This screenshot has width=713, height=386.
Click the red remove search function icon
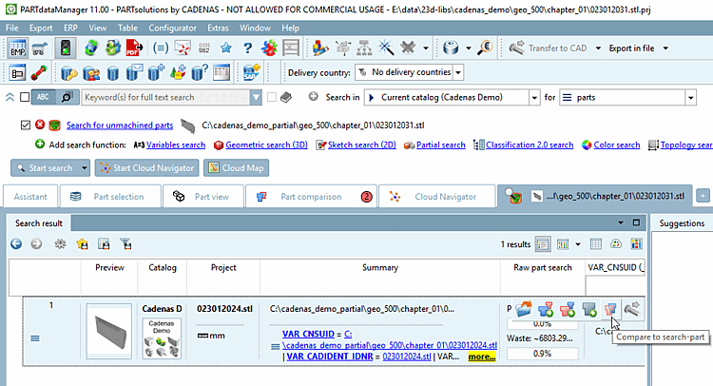pyautogui.click(x=40, y=125)
